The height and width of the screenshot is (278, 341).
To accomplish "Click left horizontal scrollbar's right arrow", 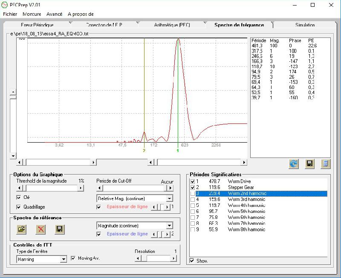I will tap(93, 162).
